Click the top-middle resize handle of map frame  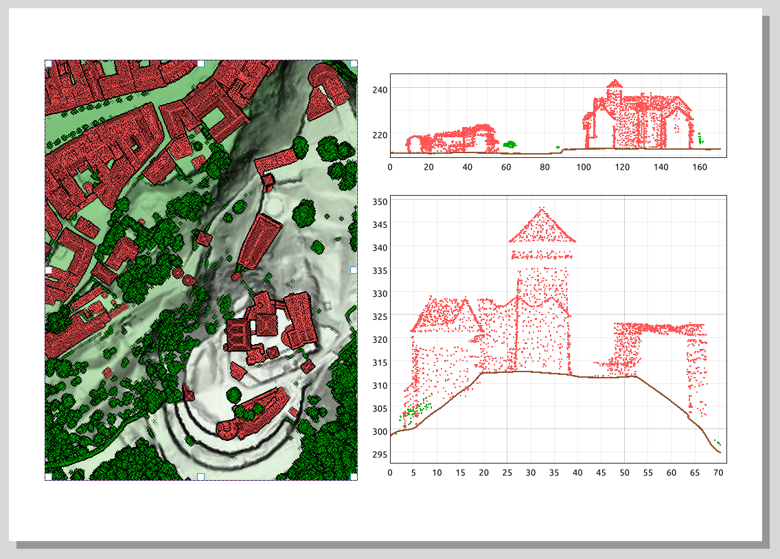tap(201, 63)
